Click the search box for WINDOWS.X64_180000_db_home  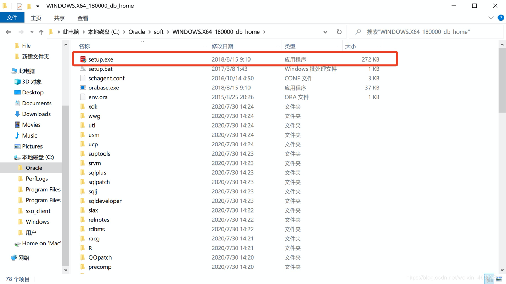tap(426, 32)
